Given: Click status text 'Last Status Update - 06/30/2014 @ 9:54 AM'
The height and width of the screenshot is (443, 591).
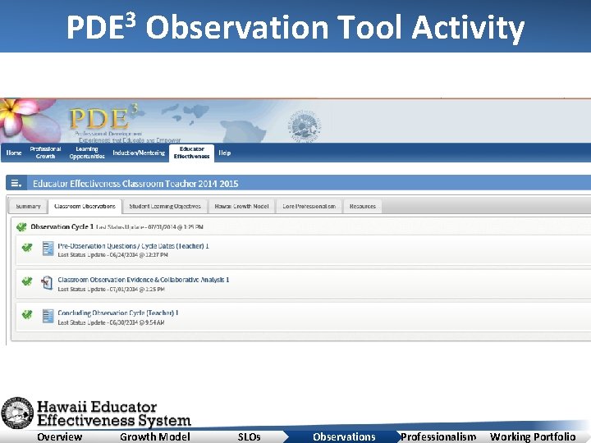Looking at the screenshot, I should point(111,323).
